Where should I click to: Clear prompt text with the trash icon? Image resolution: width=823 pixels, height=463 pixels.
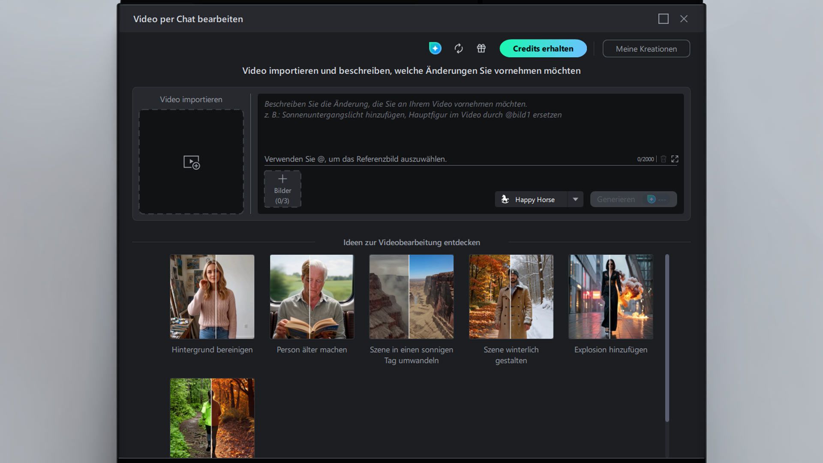[663, 159]
